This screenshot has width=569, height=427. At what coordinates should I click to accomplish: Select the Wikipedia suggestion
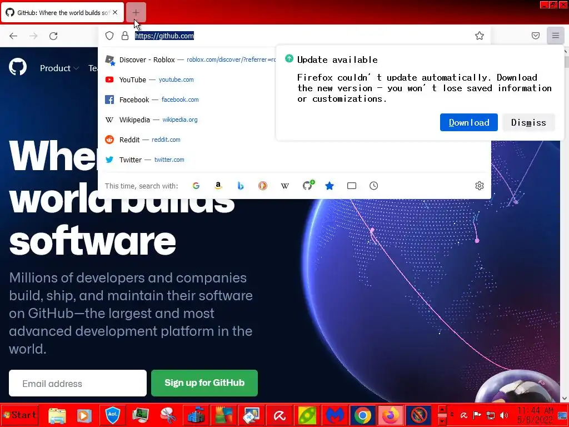190,120
